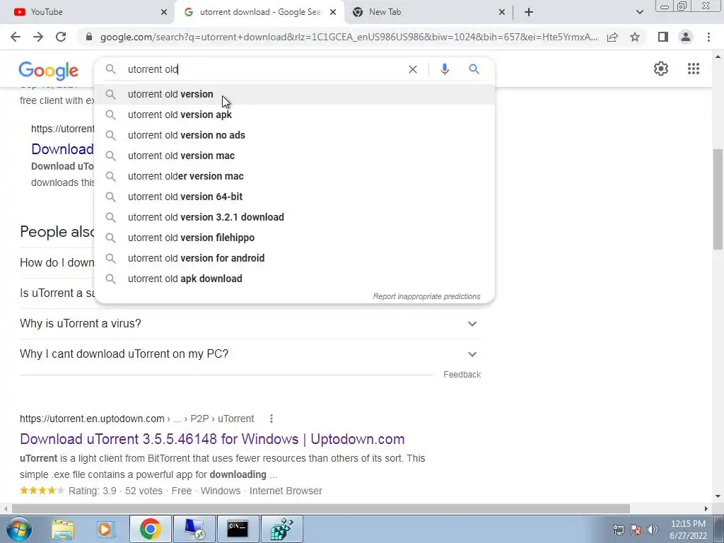
Task: Submit search with the blue magnifier
Action: pyautogui.click(x=474, y=69)
